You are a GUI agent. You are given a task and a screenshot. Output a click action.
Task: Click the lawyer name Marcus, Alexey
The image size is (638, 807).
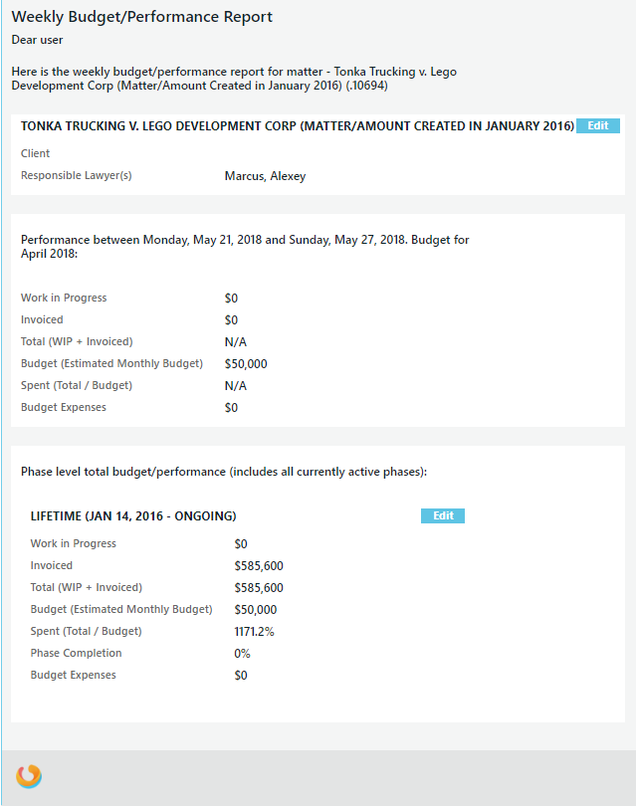tap(265, 176)
